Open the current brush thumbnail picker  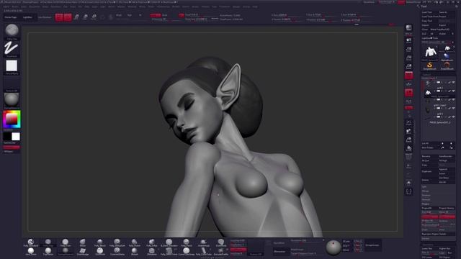click(x=12, y=30)
